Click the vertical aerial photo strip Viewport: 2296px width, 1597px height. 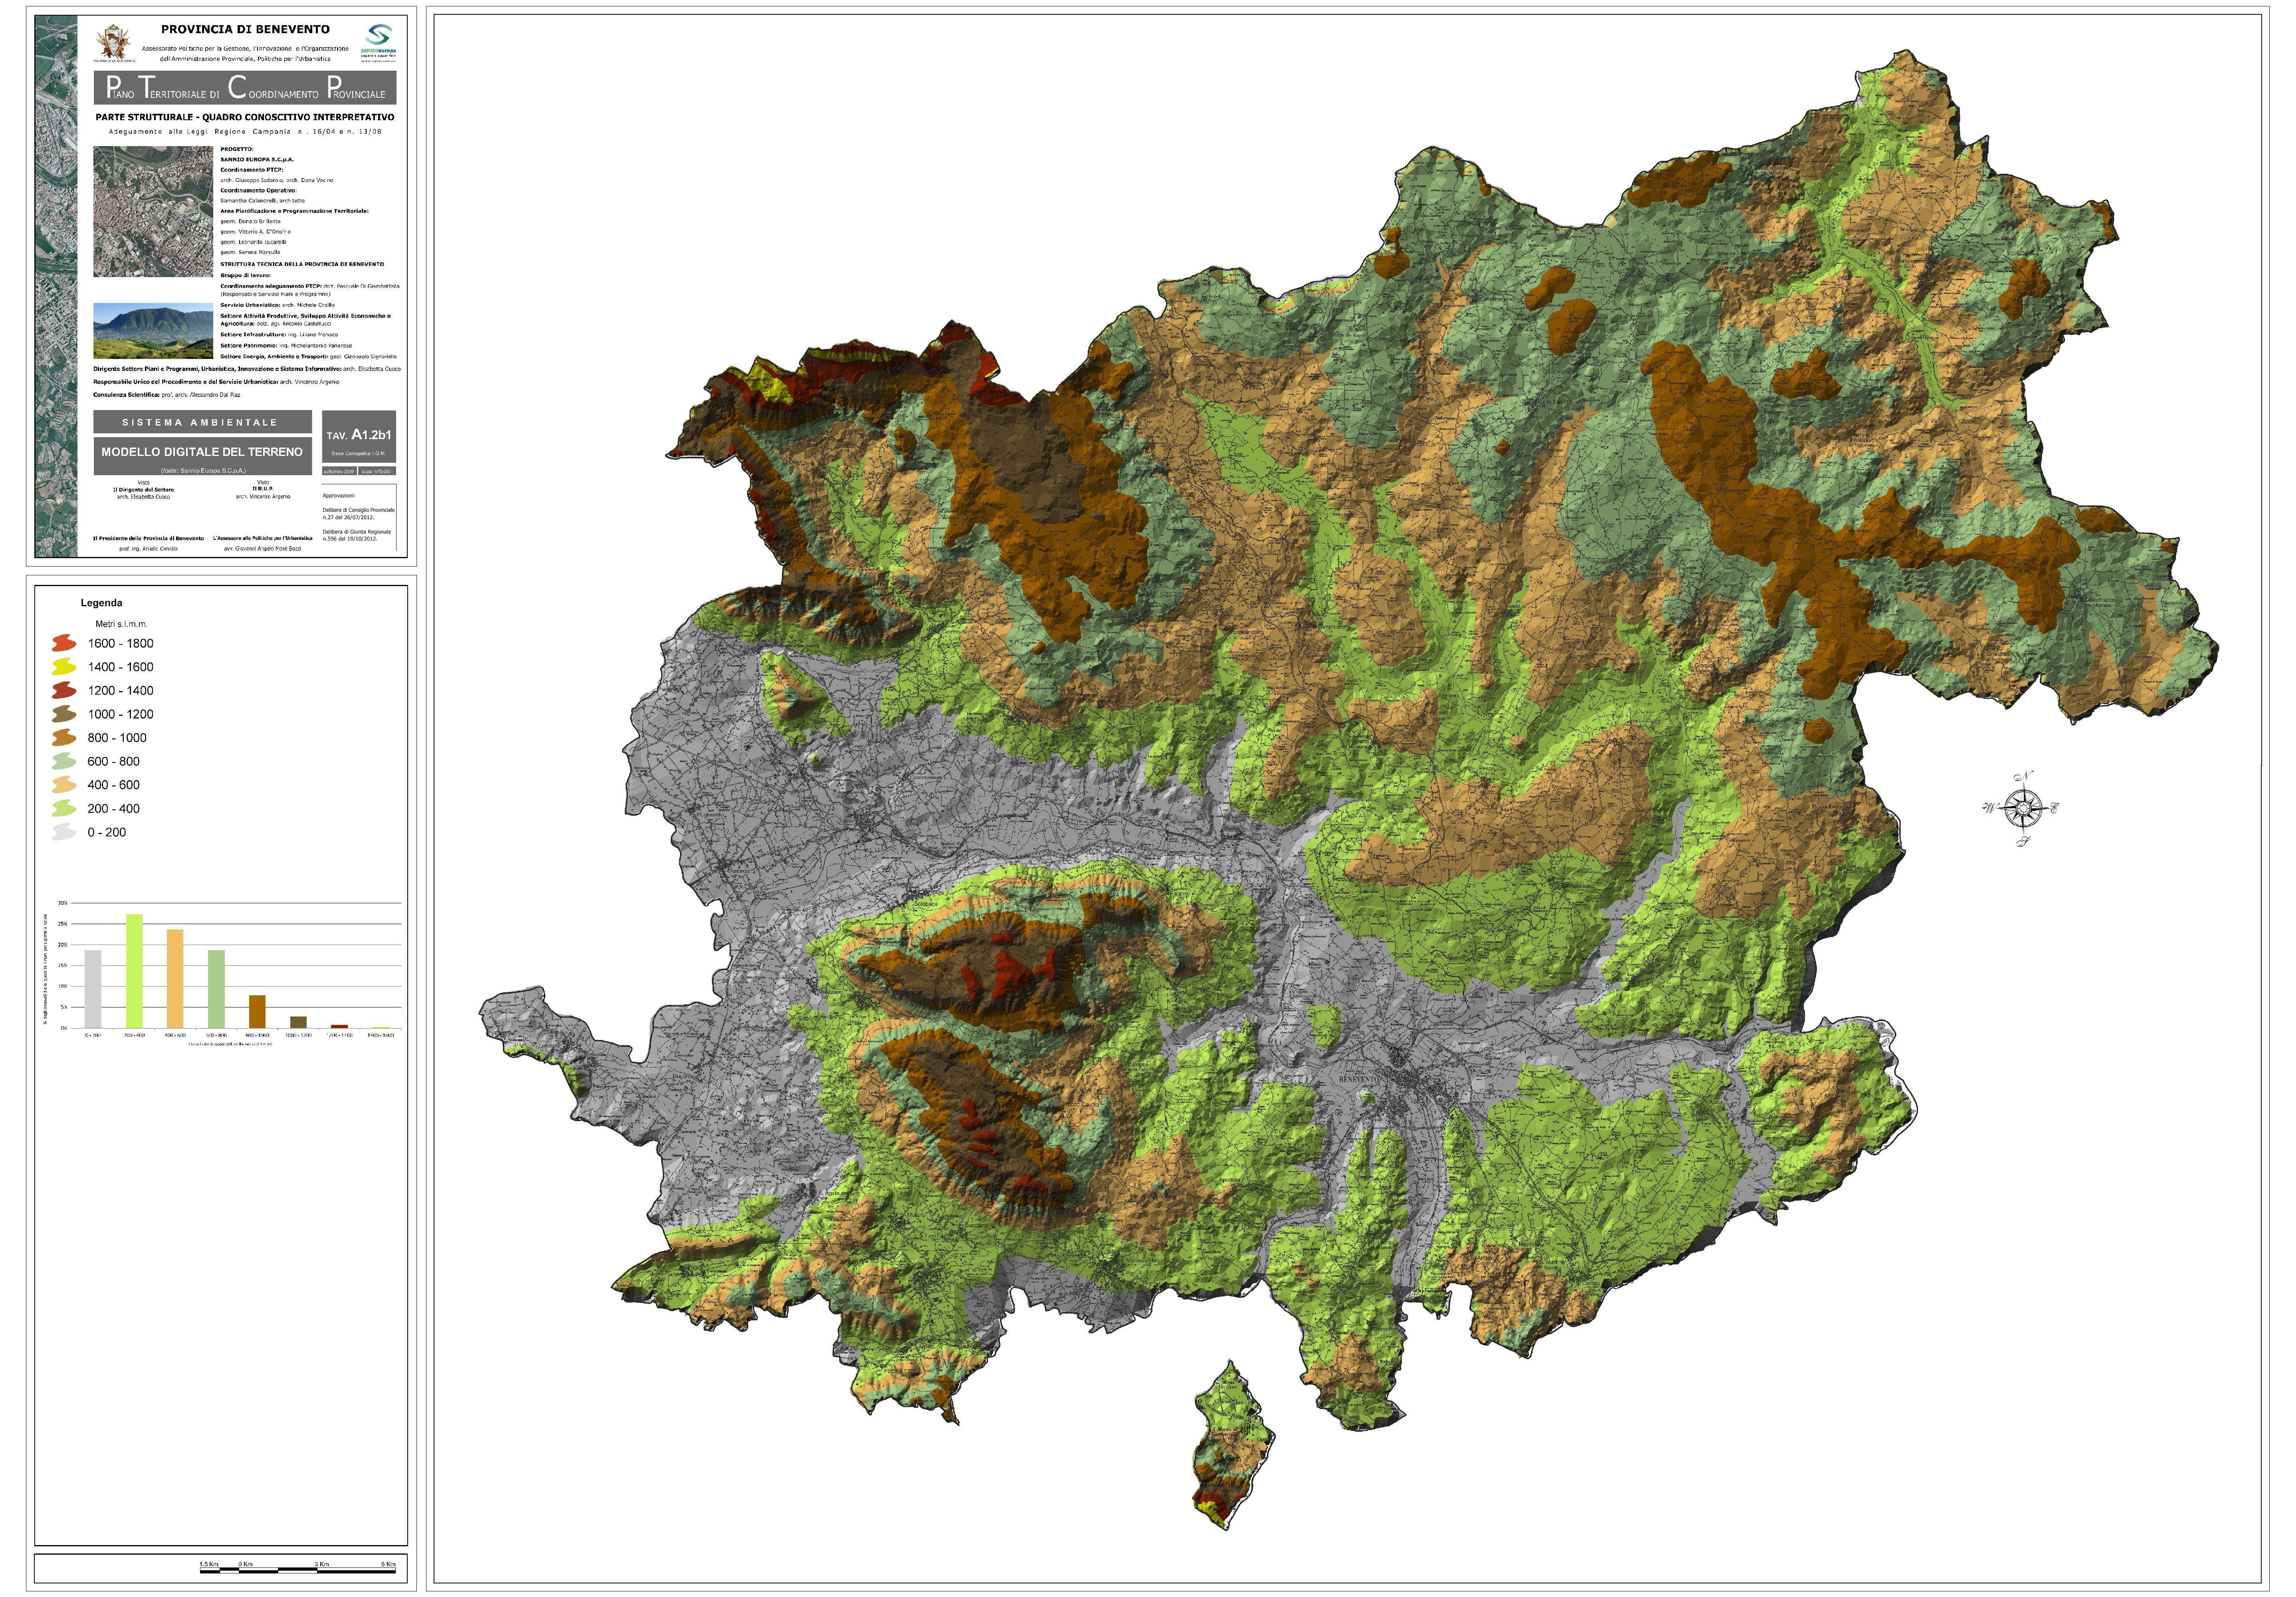coord(56,286)
